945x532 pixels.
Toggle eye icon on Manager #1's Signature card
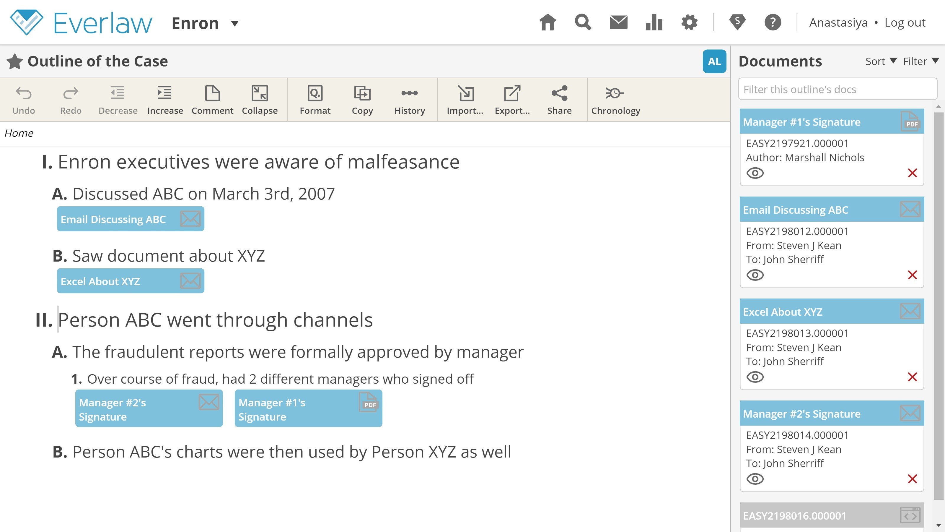(x=755, y=173)
